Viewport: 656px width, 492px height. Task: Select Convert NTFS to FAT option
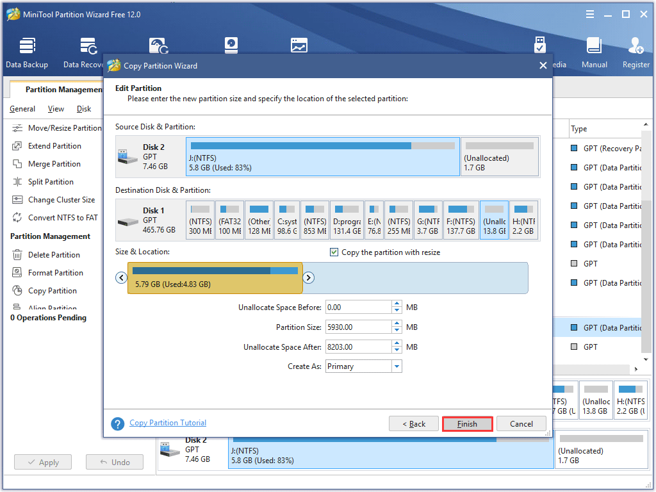(55, 218)
